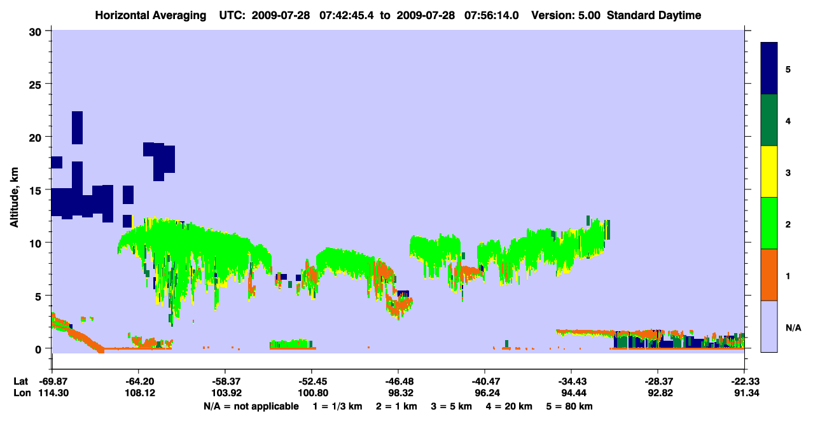827x424 pixels.
Task: Click the legend text '5 = 80 km'
Action: (x=569, y=406)
